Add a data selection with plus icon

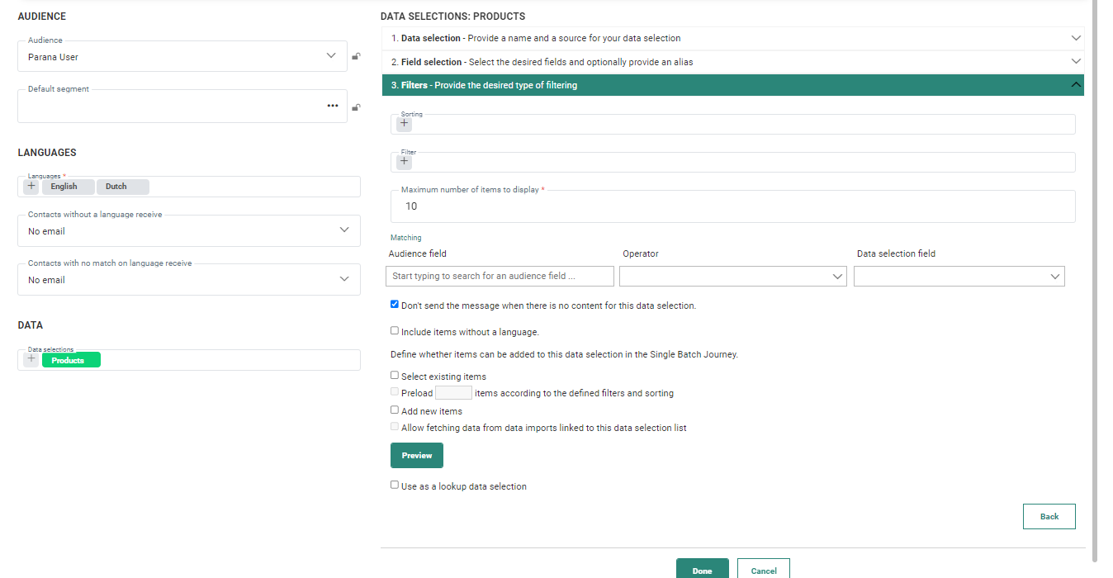pyautogui.click(x=31, y=359)
